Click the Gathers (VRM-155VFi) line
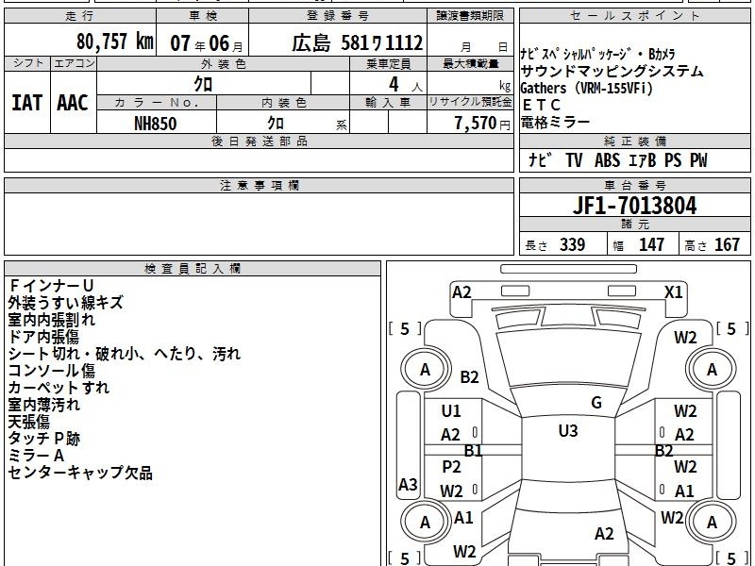755x566 pixels. (587, 88)
